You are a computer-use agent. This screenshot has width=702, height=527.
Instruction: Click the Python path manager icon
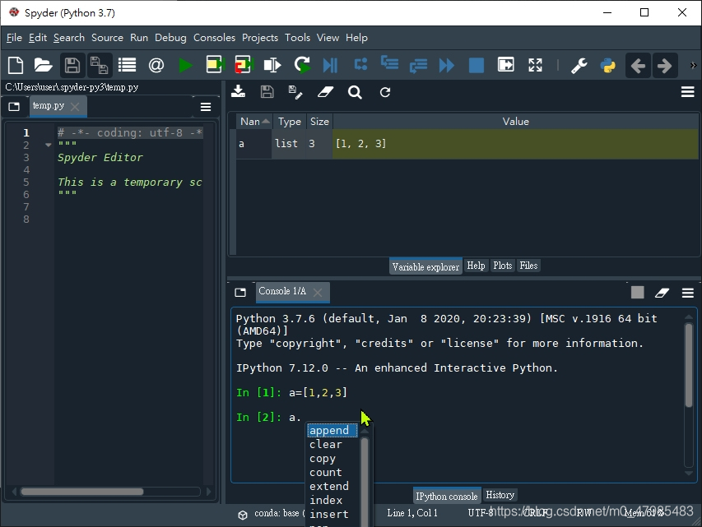coord(608,65)
